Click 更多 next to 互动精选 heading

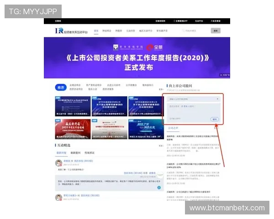click(161, 146)
